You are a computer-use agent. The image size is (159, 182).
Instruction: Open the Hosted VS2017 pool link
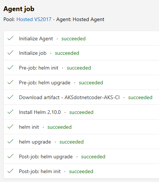(34, 19)
